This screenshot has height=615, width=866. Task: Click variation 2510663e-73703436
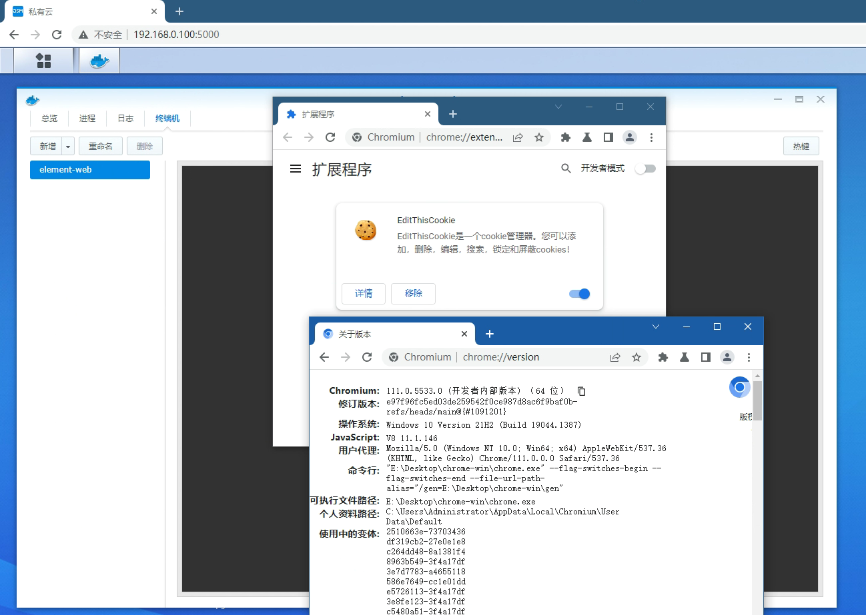click(426, 532)
